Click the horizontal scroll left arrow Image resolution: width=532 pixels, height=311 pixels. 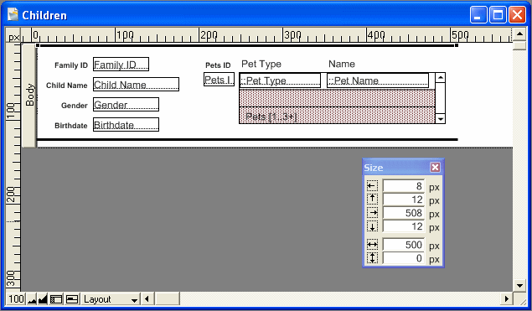[x=147, y=299]
